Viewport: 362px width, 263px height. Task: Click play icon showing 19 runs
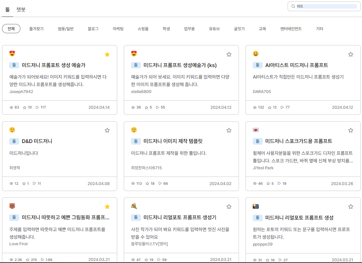pos(279,183)
